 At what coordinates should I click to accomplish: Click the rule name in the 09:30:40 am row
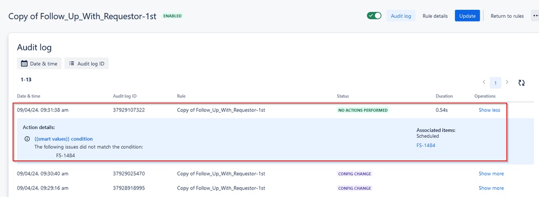(x=221, y=174)
